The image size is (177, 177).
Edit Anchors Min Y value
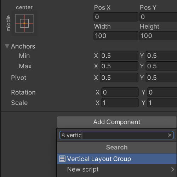pyautogui.click(x=161, y=56)
